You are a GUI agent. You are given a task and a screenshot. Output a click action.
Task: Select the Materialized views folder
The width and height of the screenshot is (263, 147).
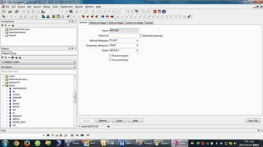tap(18, 79)
